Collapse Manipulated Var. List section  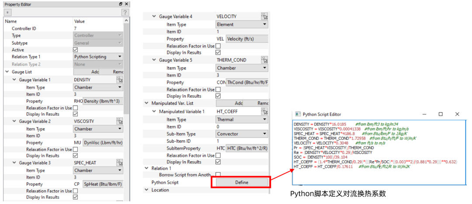point(146,103)
